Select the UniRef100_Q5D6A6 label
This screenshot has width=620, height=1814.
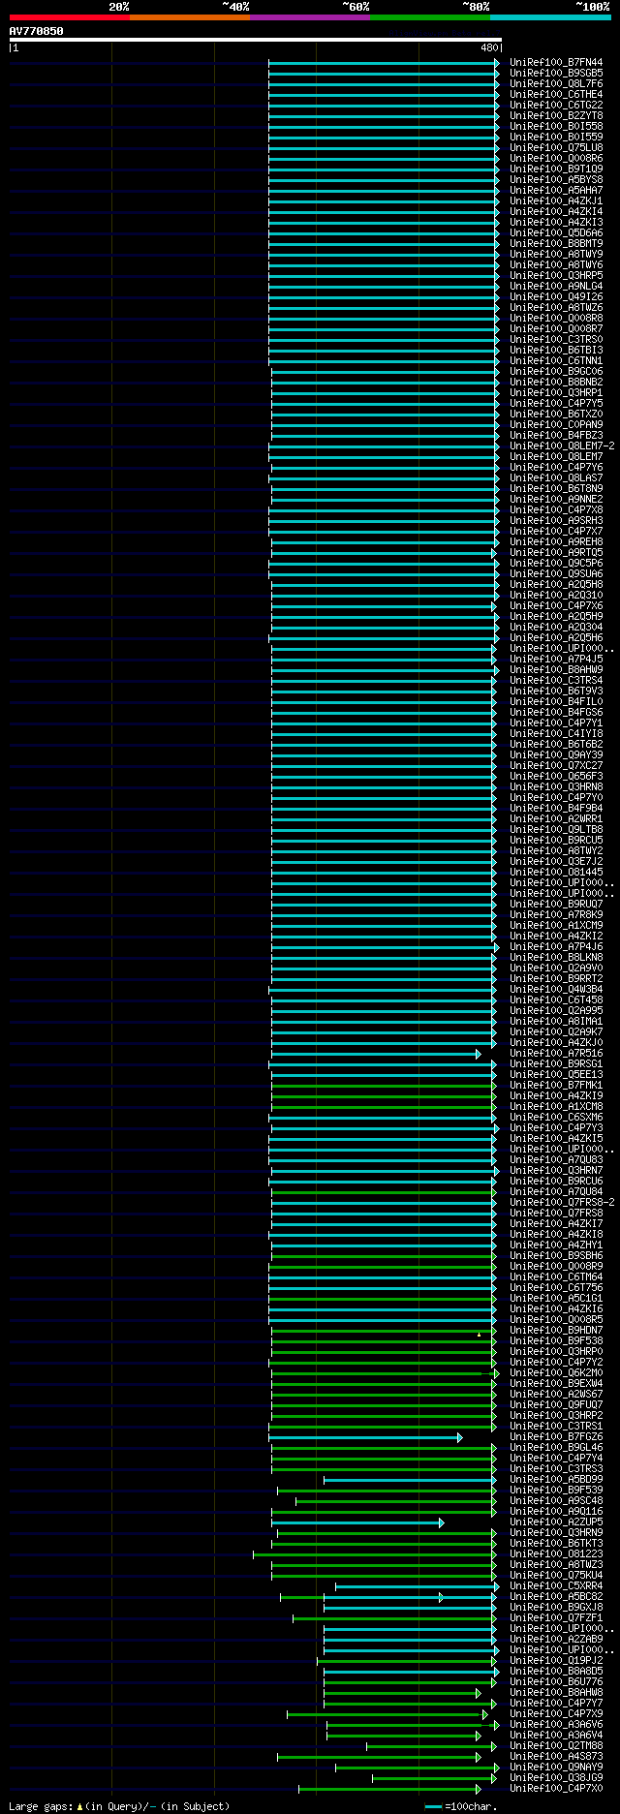pyautogui.click(x=556, y=233)
